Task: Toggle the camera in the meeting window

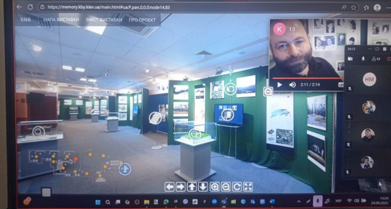Action: click(x=350, y=59)
